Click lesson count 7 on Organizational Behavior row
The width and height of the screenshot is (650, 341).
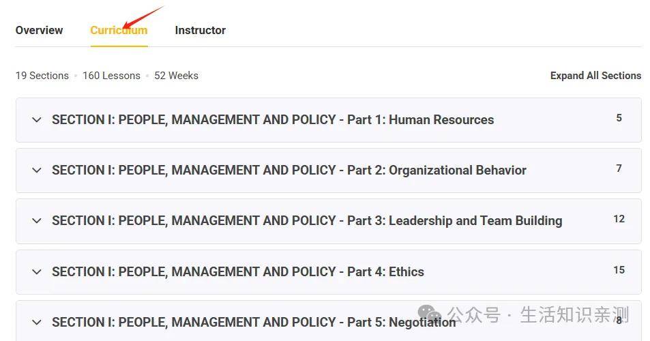click(x=619, y=168)
